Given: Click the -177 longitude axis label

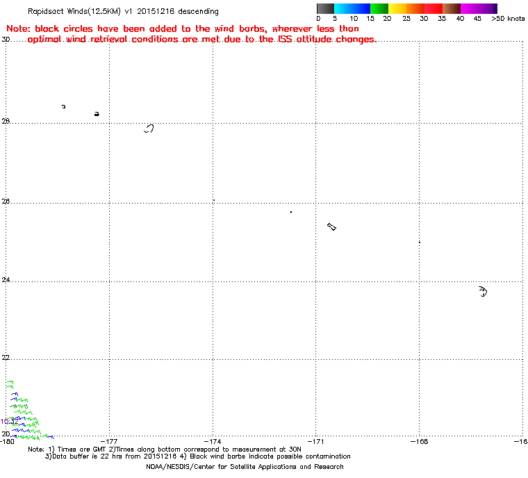Looking at the screenshot, I should pyautogui.click(x=110, y=441).
